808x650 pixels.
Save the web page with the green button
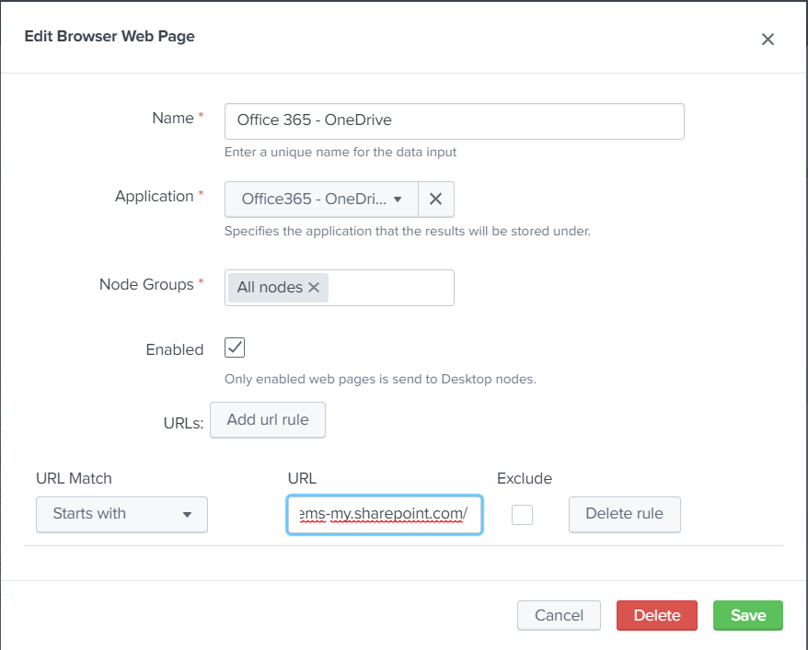pos(747,615)
